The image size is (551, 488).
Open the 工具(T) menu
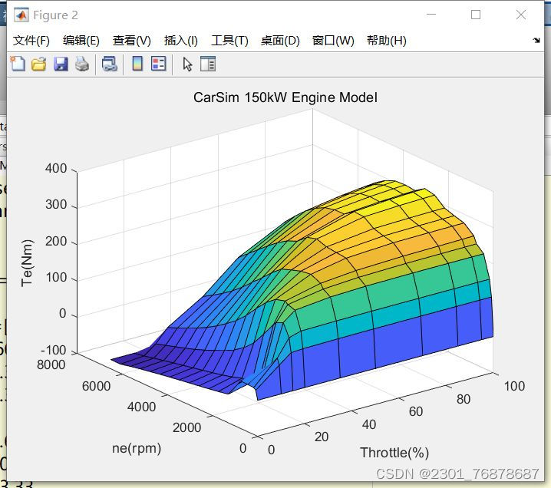tap(229, 41)
